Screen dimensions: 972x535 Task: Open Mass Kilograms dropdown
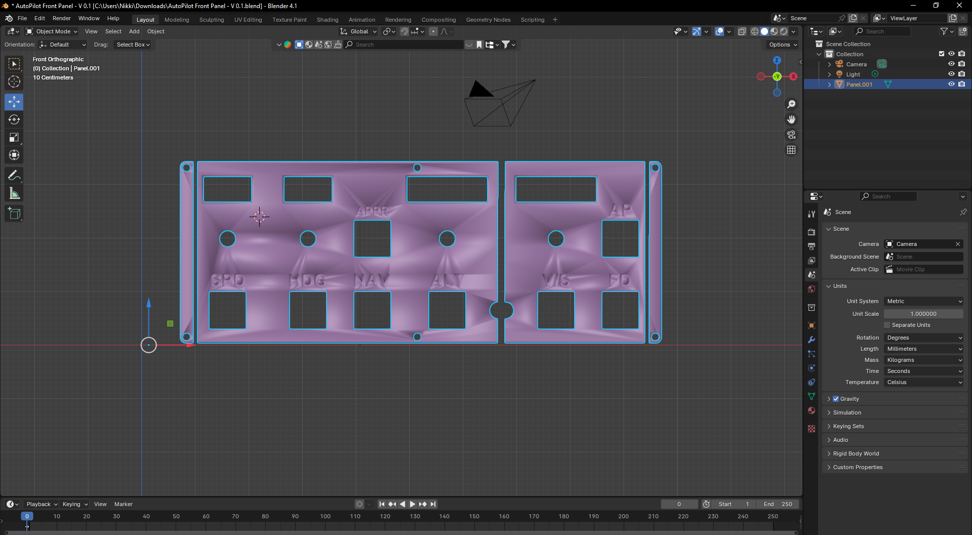point(924,360)
